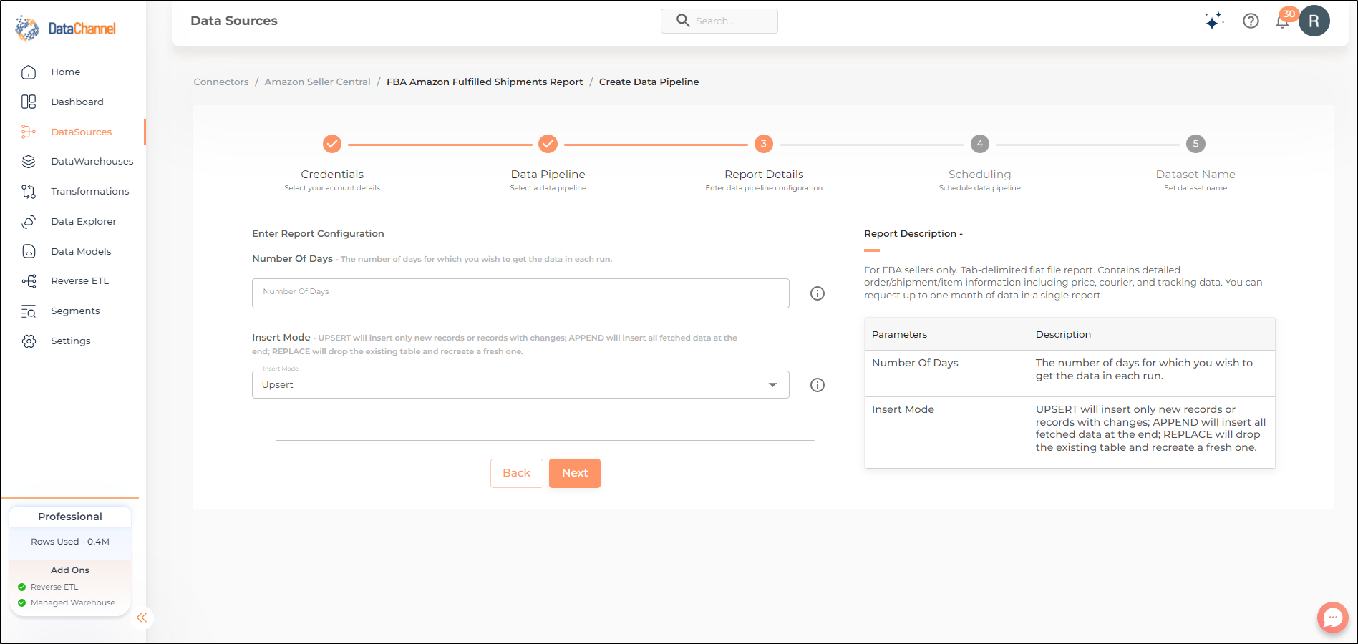Click the Credentials step checkmark circle
The height and width of the screenshot is (644, 1358).
(x=332, y=144)
